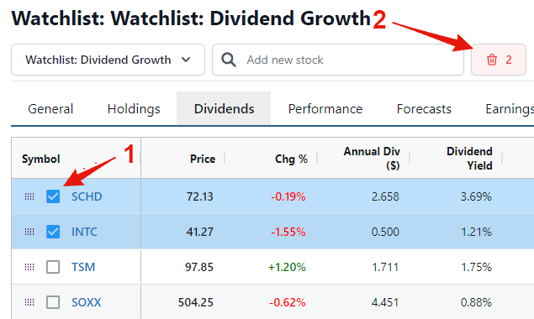This screenshot has height=319, width=534.
Task: Click the trash delete icon
Action: (x=491, y=60)
